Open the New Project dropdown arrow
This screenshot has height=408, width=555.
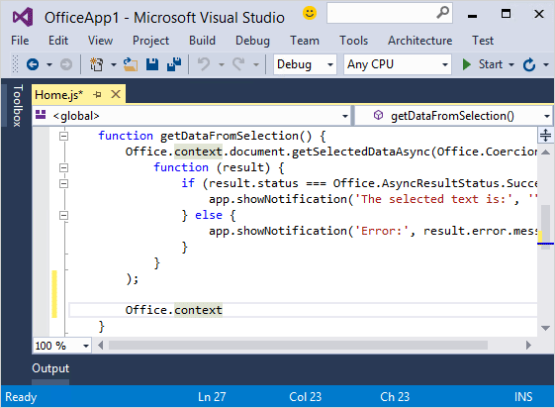pos(113,64)
